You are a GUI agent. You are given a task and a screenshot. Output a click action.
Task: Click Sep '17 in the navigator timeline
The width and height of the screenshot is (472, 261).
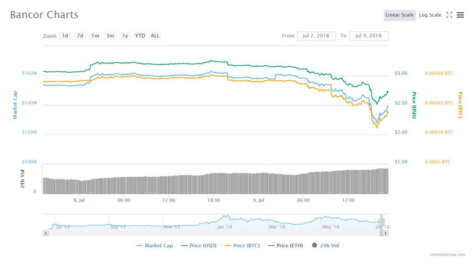coord(118,227)
